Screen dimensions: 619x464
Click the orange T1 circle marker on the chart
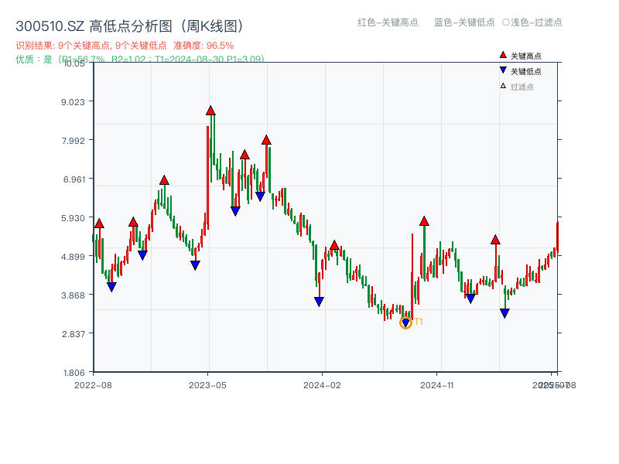(405, 322)
